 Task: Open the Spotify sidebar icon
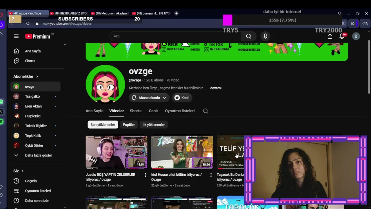[1, 122]
